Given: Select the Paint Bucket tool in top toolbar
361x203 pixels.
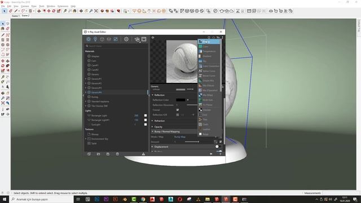Looking at the screenshot, I should pyautogui.click(x=74, y=11).
